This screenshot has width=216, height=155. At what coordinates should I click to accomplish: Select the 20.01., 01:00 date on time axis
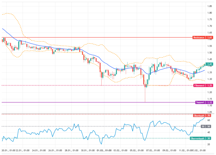(8, 151)
